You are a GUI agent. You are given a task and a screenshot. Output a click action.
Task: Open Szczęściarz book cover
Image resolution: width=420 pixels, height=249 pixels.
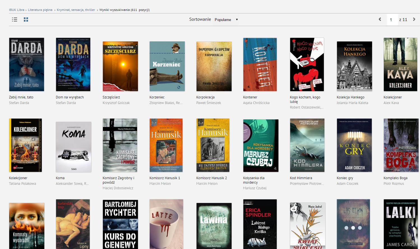click(x=120, y=66)
